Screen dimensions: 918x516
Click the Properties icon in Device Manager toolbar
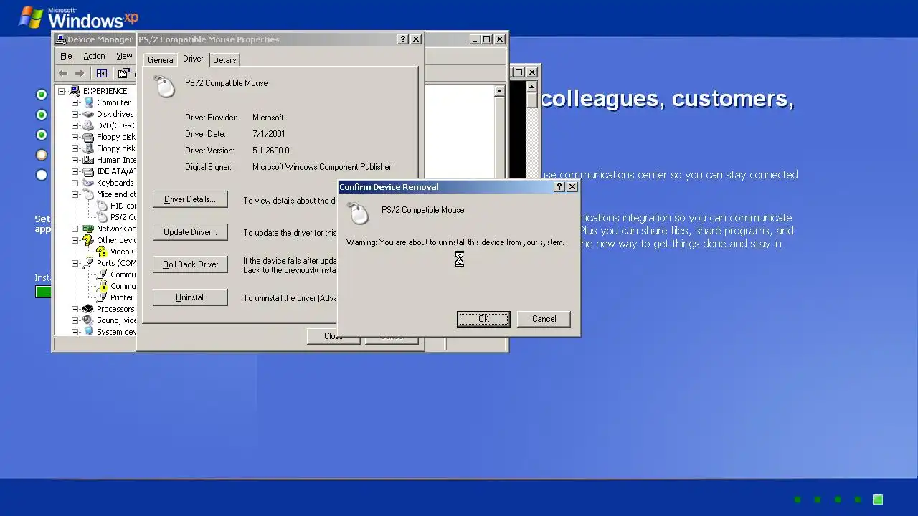click(x=124, y=73)
